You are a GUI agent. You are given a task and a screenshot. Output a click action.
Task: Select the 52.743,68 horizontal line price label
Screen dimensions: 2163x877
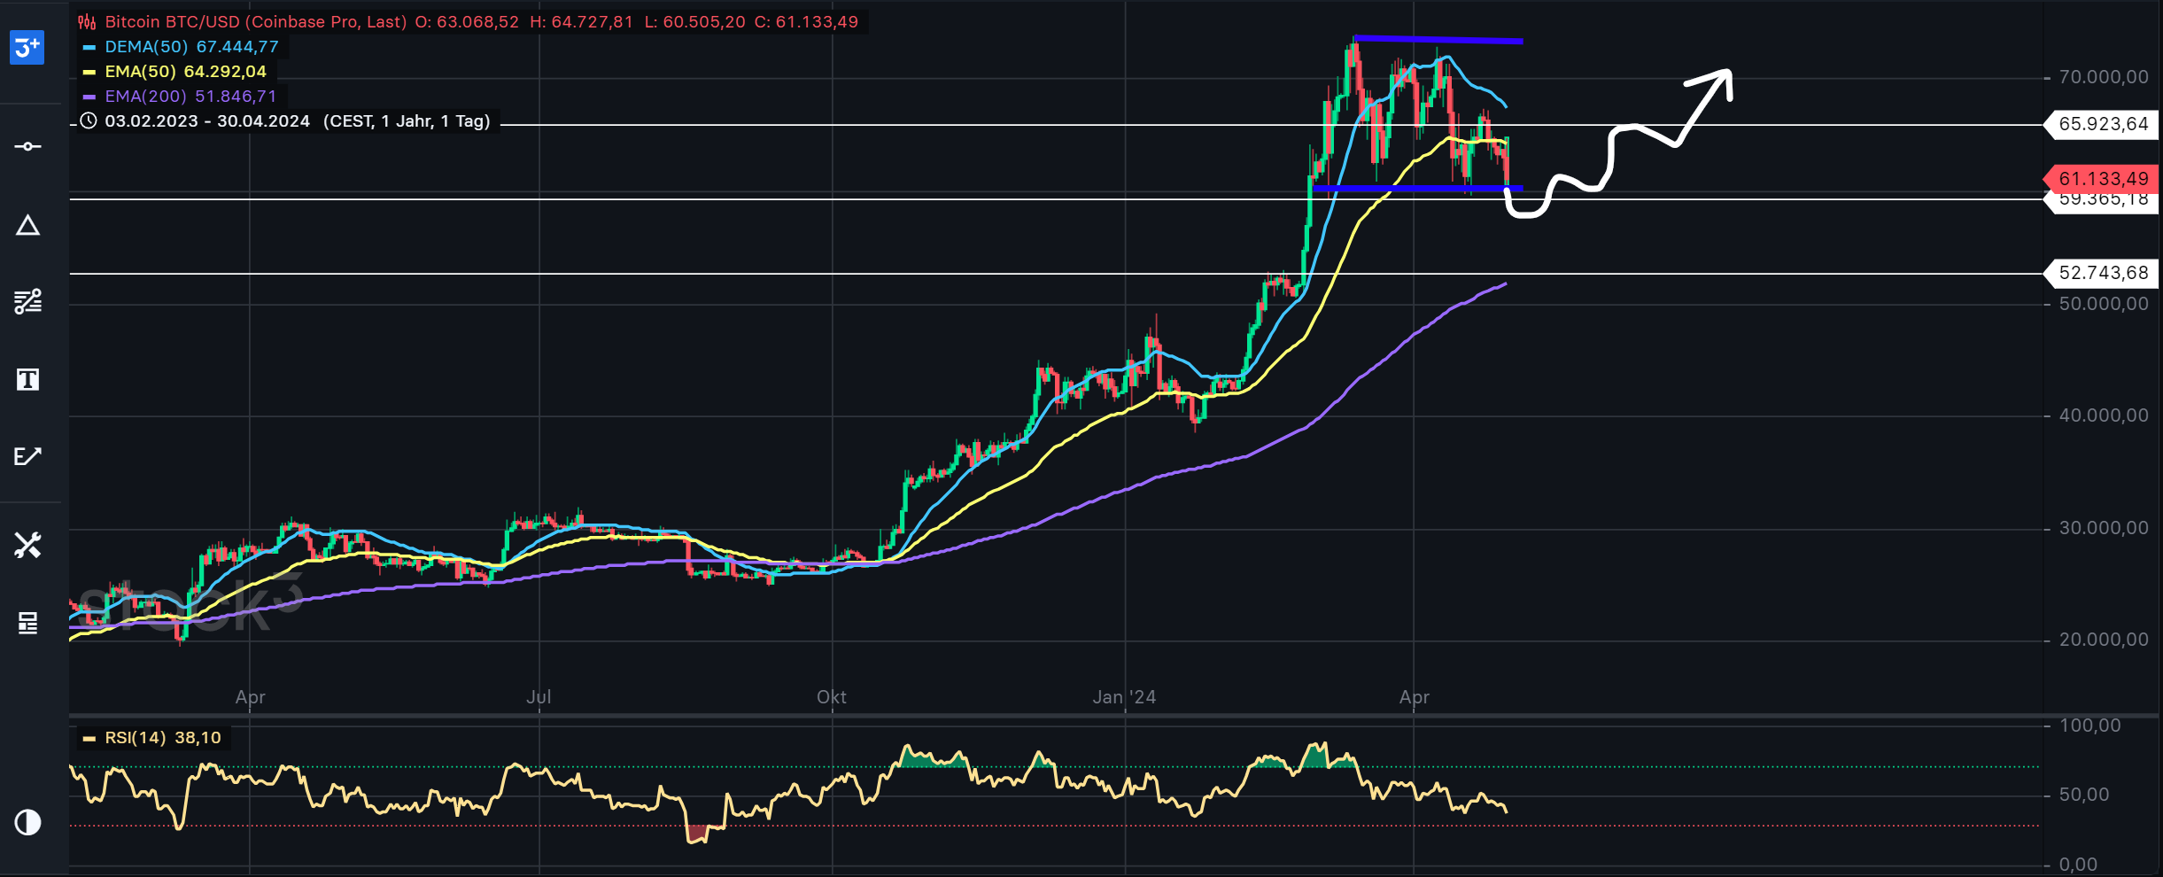point(2103,273)
